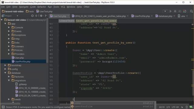This screenshot has height=109, width=194.
Task: Click cursor position 60:10 in status bar
Action: (x=162, y=107)
